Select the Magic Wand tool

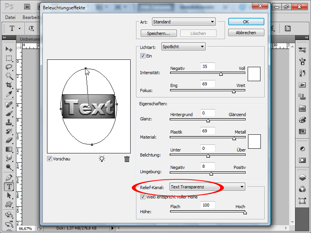9,76
